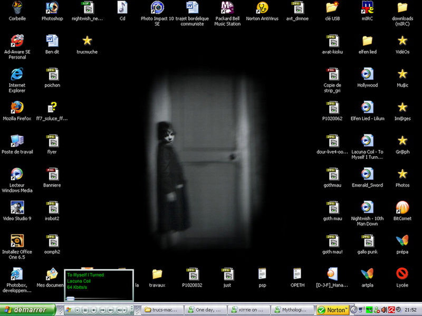Viewport: 422px width, 316px height.
Task: Open Video Studio 9 shortcut
Action: pyautogui.click(x=17, y=207)
